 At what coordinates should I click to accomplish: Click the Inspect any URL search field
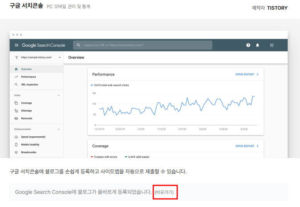(x=142, y=45)
